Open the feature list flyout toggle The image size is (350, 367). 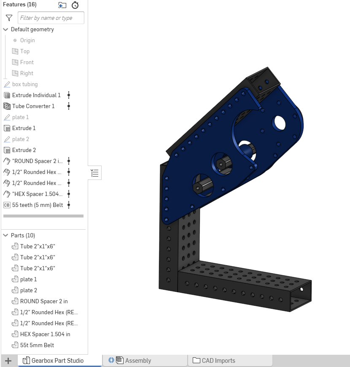click(x=94, y=173)
